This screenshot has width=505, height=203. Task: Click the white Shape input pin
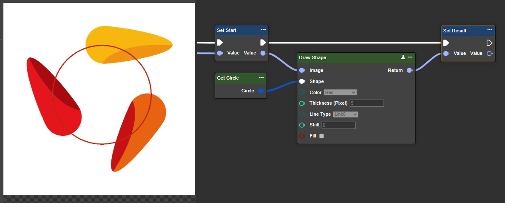click(302, 81)
